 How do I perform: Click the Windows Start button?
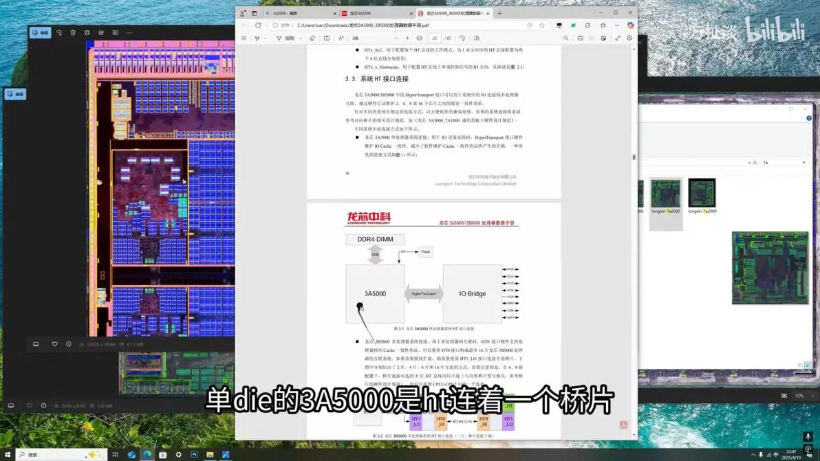pyautogui.click(x=8, y=455)
